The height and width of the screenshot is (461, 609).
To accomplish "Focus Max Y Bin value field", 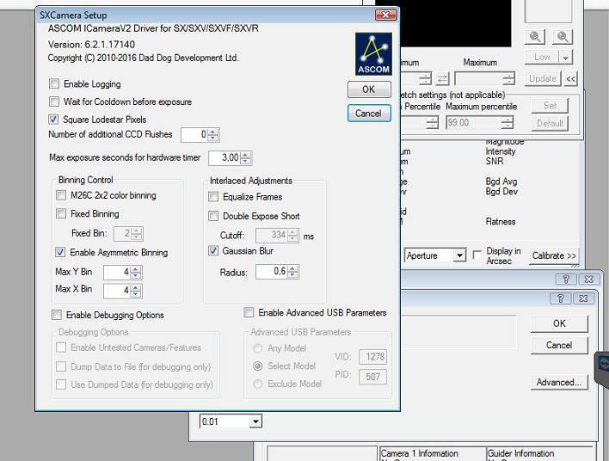I will pyautogui.click(x=117, y=273).
